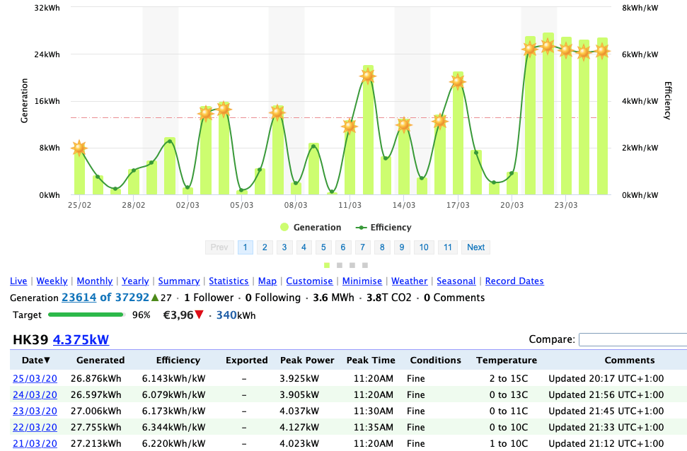Open the Summary link
Image resolution: width=687 pixels, height=451 pixels.
[x=179, y=281]
